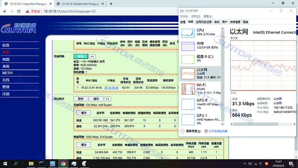The height and width of the screenshot is (168, 298).
Task: Click the SUNTOR logo
Action: click(19, 28)
